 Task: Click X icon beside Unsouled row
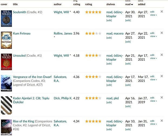click(x=162, y=55)
